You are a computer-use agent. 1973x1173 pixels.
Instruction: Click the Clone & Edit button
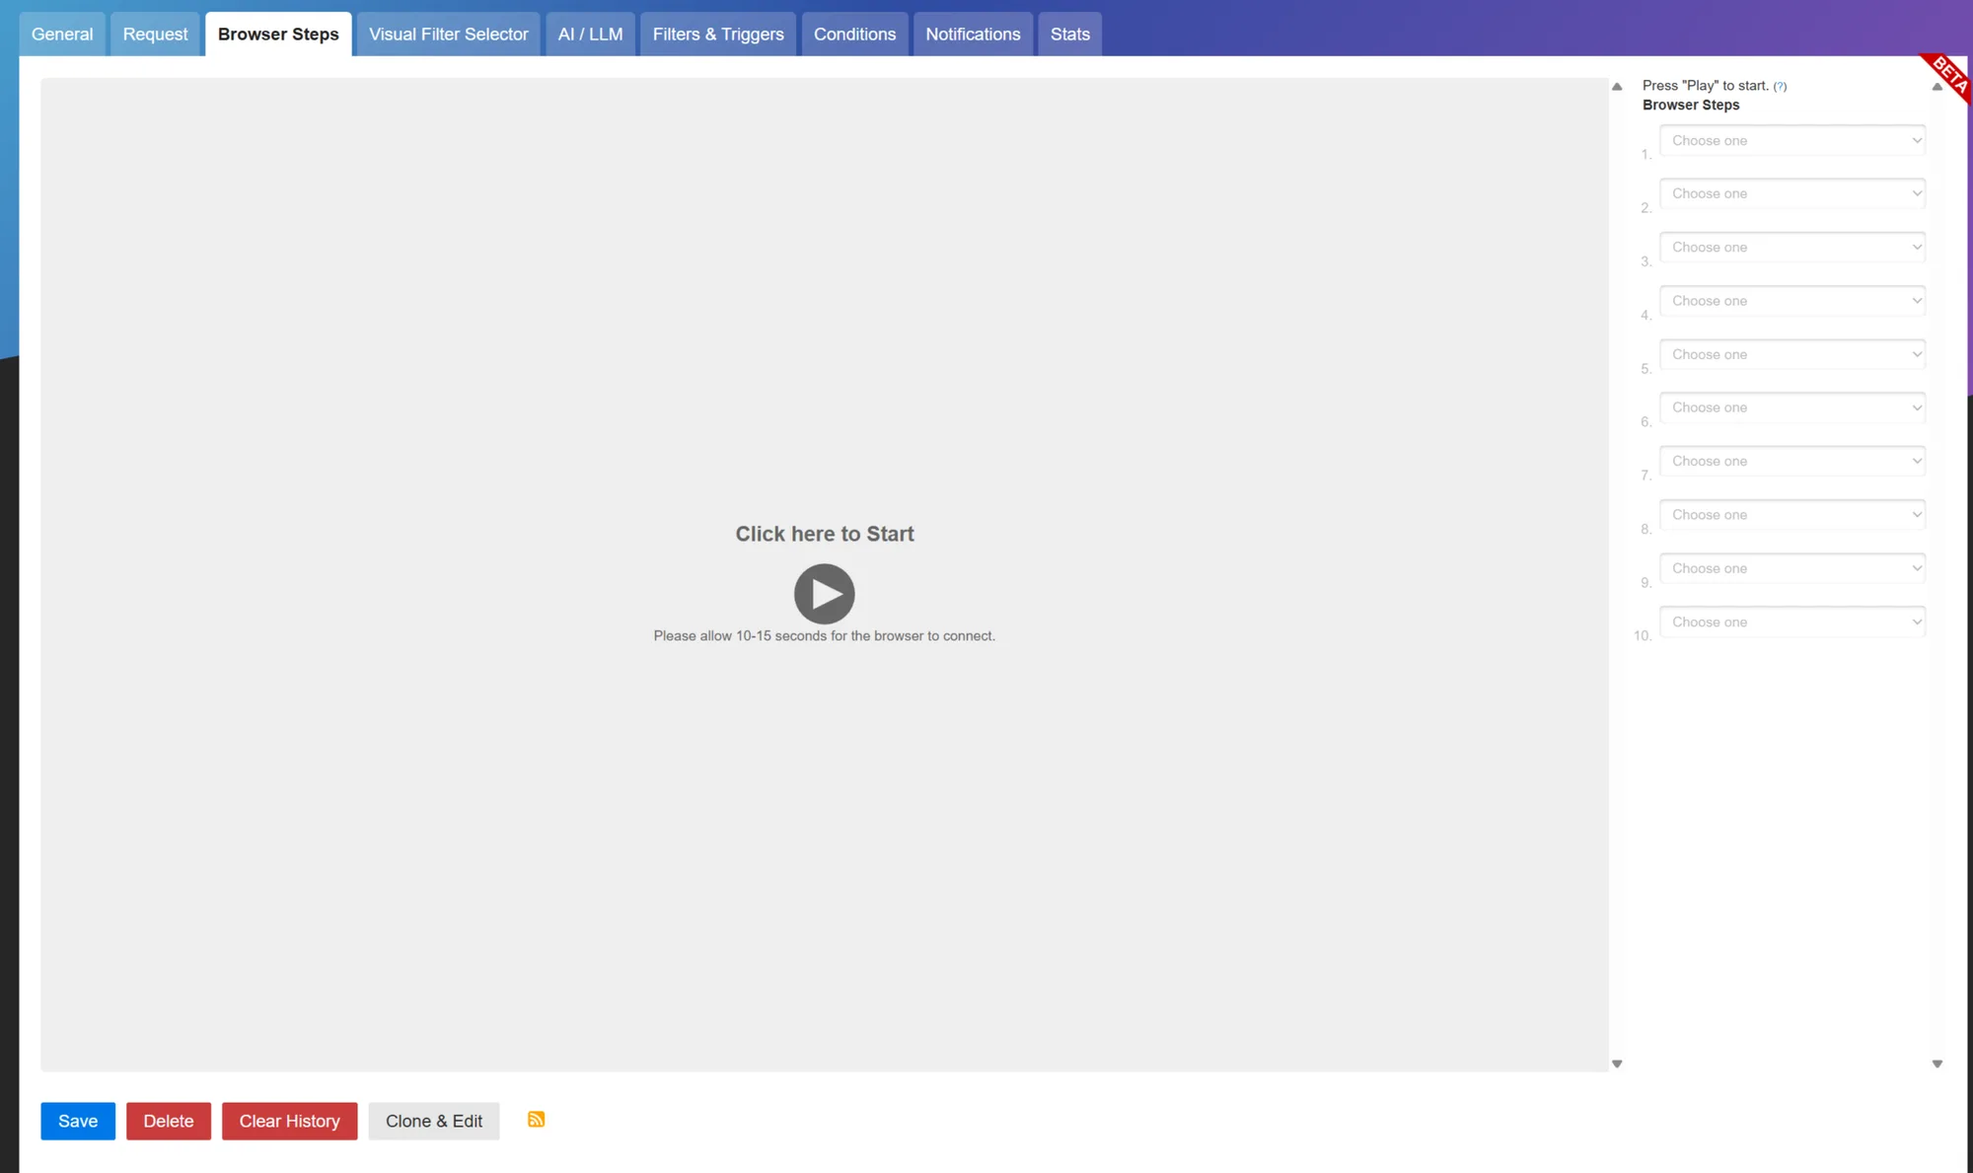434,1121
